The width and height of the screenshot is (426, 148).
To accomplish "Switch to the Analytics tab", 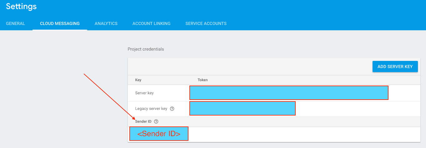I will pyautogui.click(x=106, y=23).
